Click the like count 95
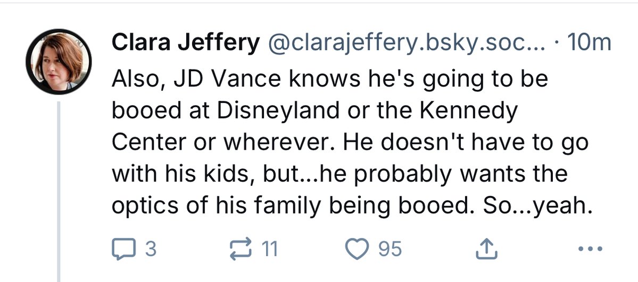 pyautogui.click(x=390, y=249)
